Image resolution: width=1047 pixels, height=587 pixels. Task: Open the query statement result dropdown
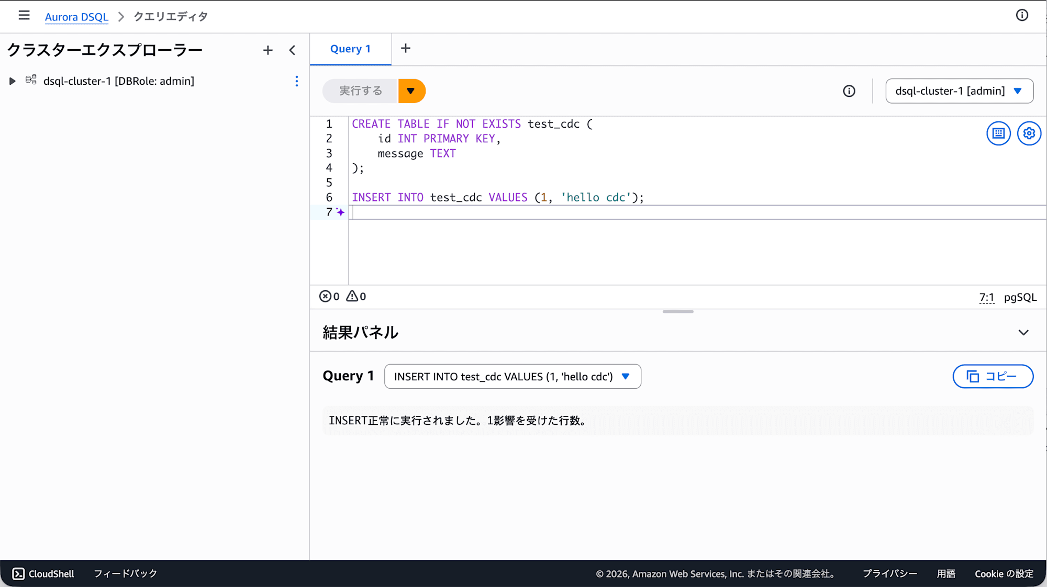[513, 377]
